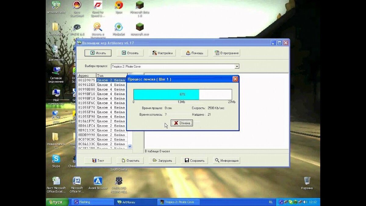The height and width of the screenshot is (206, 366).
Task: Select address row 01055F98
Action: tap(102, 117)
